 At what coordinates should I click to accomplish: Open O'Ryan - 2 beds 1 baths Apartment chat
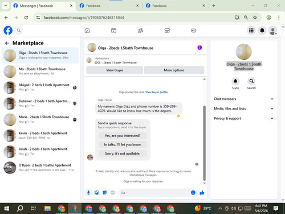40,168
